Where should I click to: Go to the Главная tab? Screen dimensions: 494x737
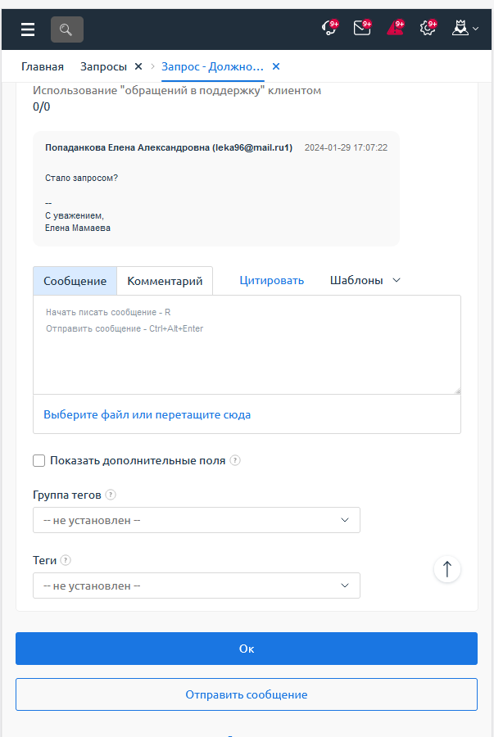(43, 66)
